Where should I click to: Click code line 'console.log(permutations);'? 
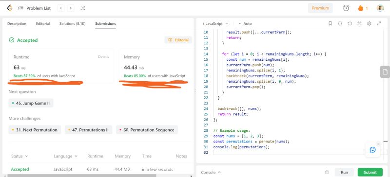[x=241, y=147]
